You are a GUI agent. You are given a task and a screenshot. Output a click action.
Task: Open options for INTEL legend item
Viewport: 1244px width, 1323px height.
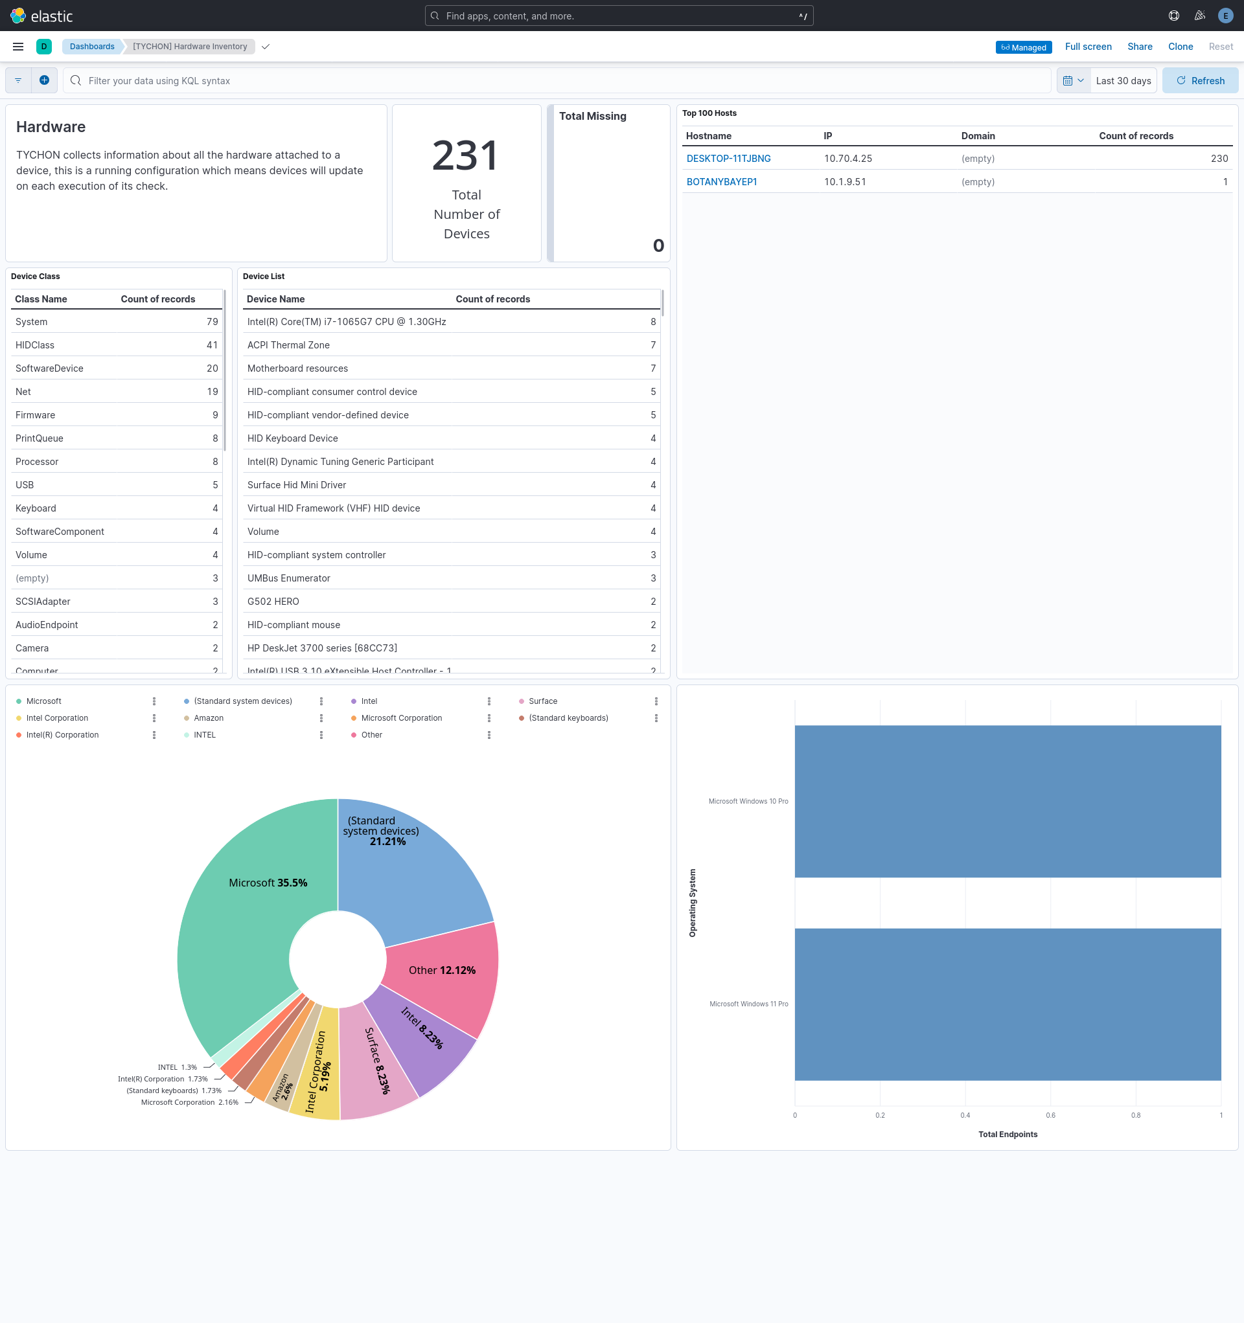tap(321, 735)
